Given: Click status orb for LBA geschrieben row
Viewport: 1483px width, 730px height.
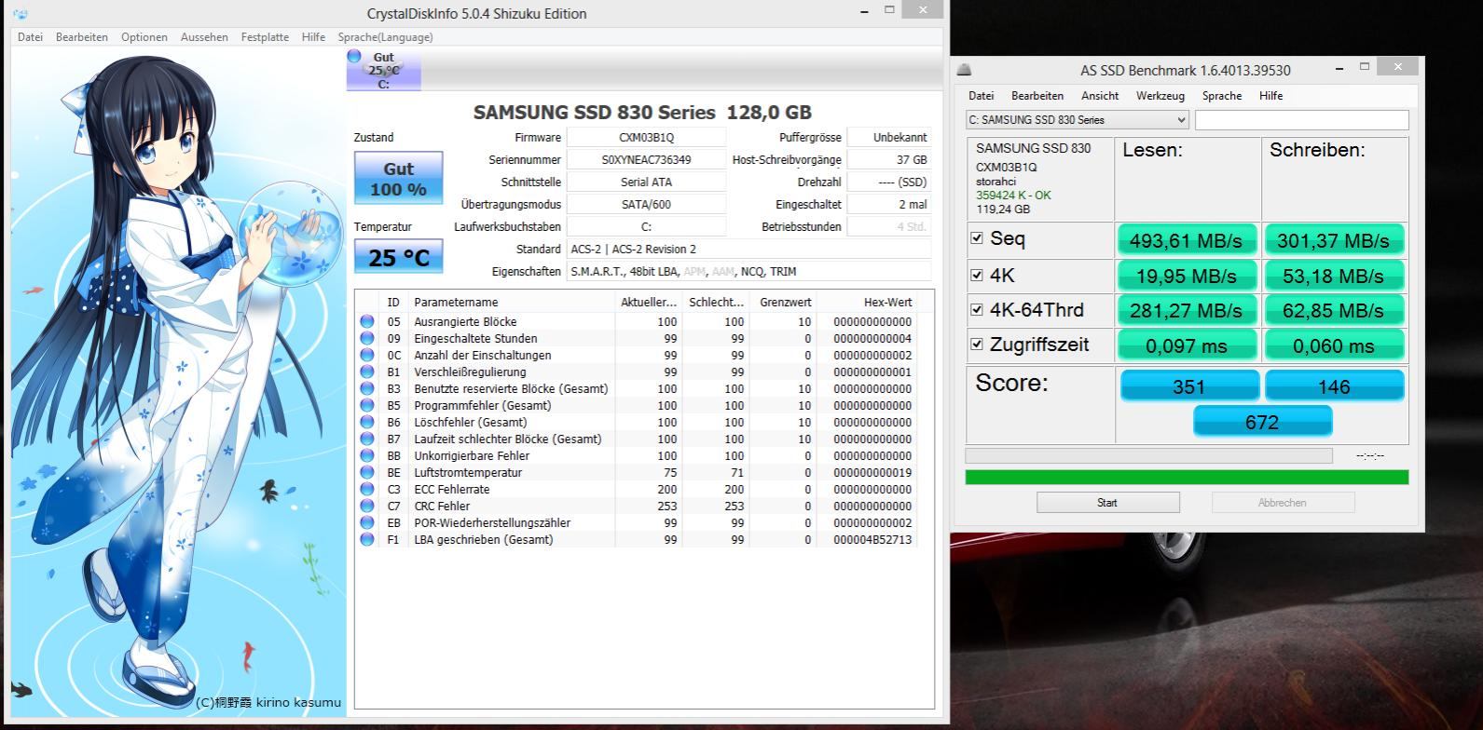Looking at the screenshot, I should tap(367, 539).
